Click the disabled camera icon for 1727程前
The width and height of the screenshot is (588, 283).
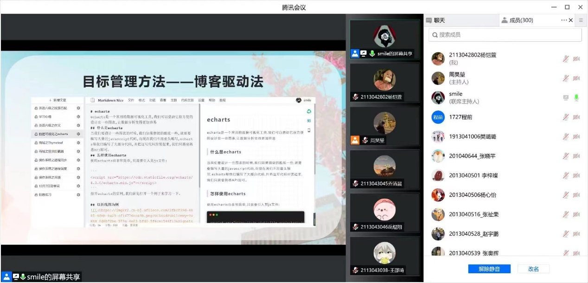click(576, 117)
